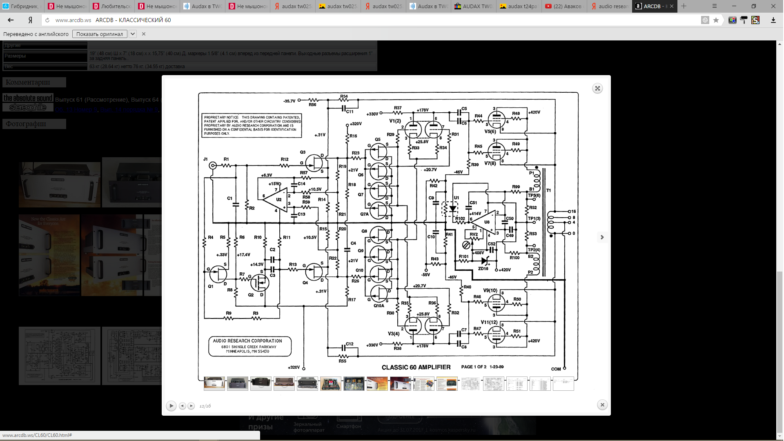
Task: Switch to 'Гибридник' tab
Action: point(22,6)
